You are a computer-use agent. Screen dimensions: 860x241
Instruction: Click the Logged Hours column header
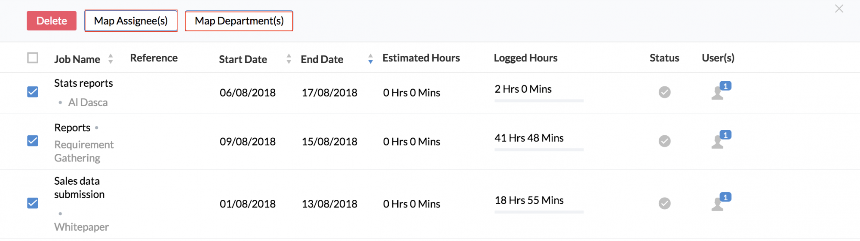(525, 58)
